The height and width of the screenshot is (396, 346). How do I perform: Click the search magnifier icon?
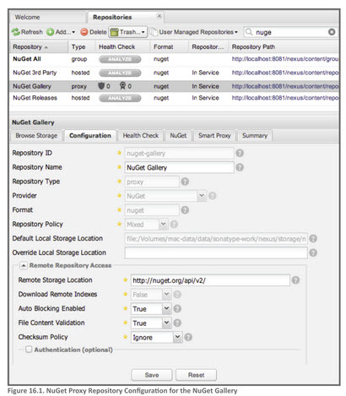(249, 32)
